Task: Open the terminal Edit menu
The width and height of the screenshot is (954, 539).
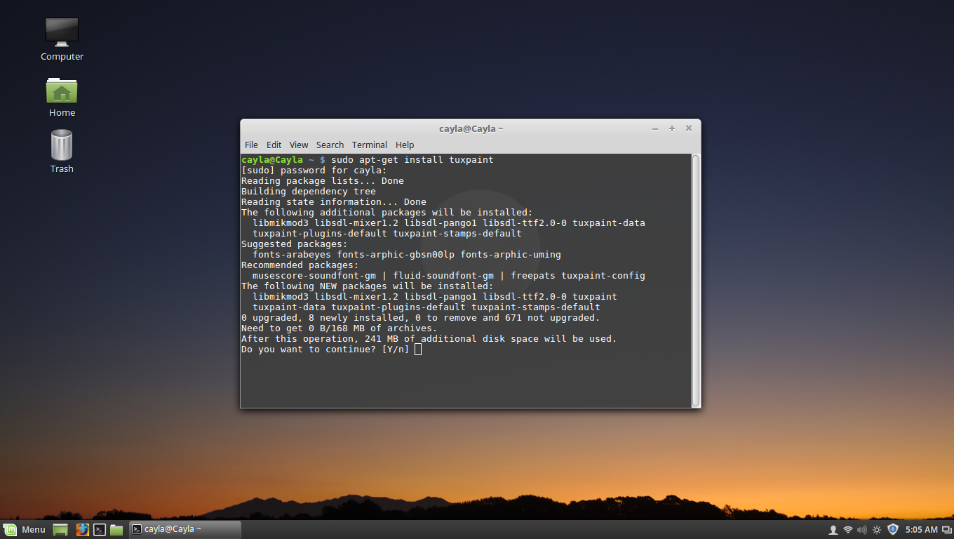Action: [x=274, y=145]
